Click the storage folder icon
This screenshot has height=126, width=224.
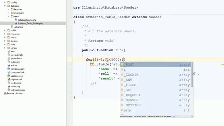click(x=9, y=41)
